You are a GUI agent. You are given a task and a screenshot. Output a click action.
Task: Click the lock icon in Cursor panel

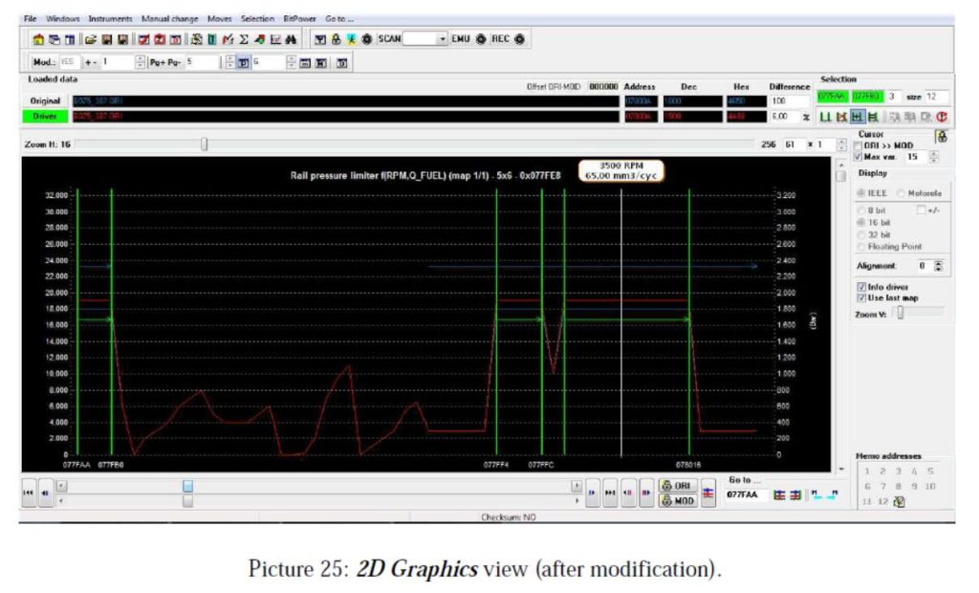coord(941,137)
